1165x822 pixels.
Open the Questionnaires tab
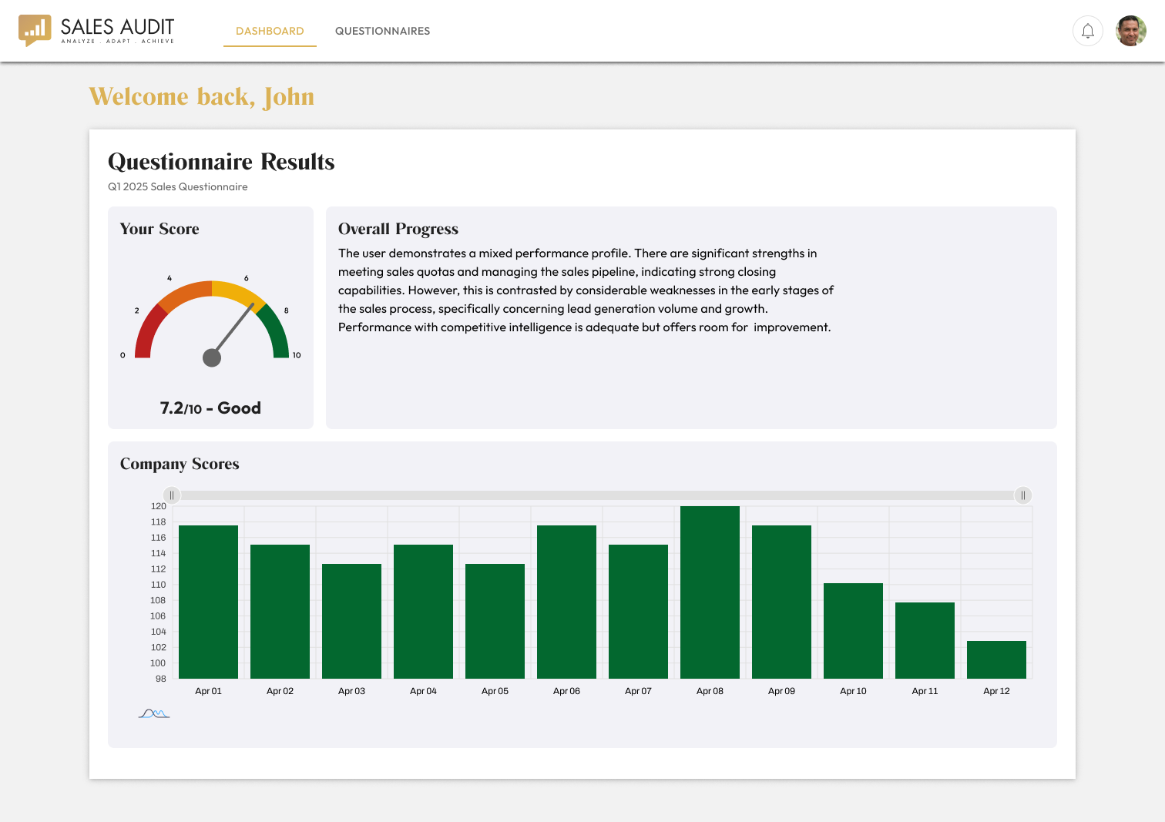(x=382, y=31)
